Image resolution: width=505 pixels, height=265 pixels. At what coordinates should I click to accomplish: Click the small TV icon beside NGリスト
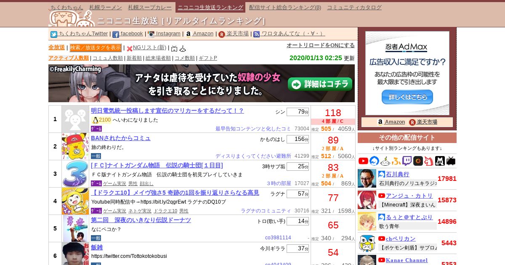point(174,48)
